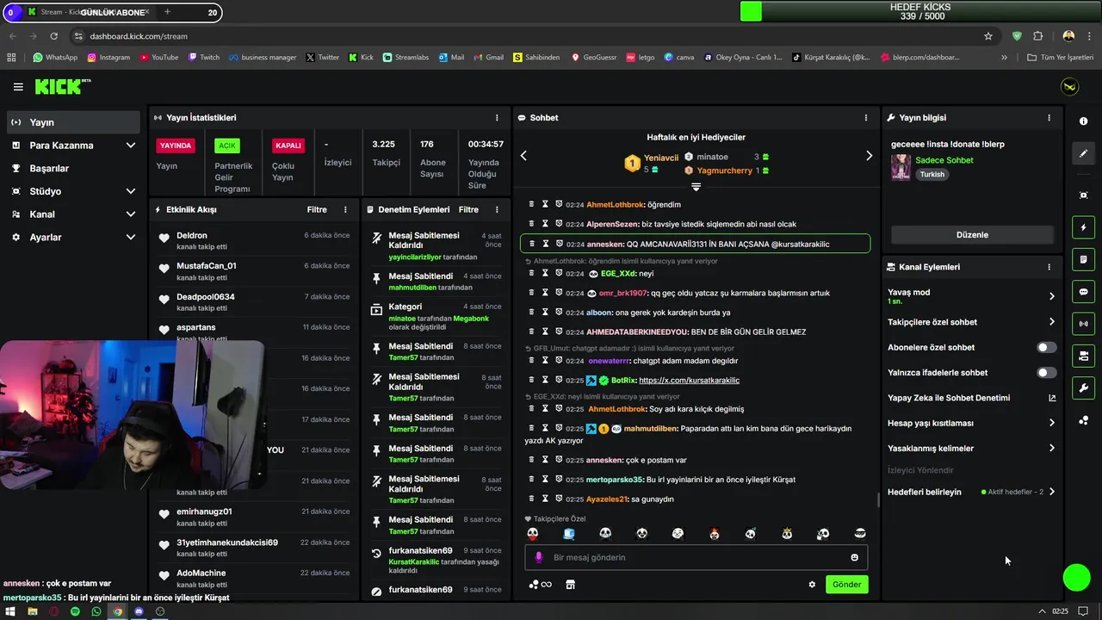Open Spotify from the taskbar
The width and height of the screenshot is (1102, 620).
coord(75,611)
